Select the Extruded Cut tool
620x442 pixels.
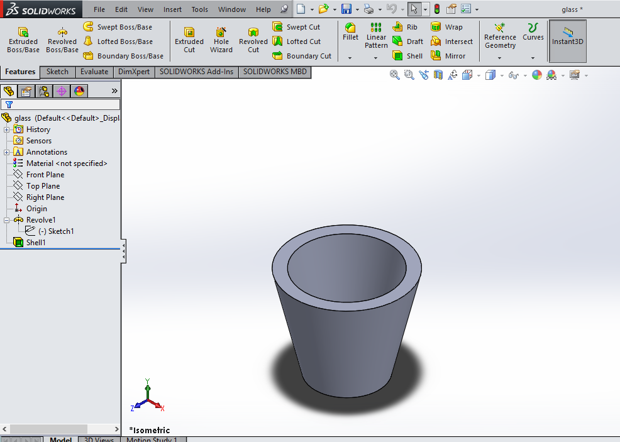pyautogui.click(x=189, y=40)
